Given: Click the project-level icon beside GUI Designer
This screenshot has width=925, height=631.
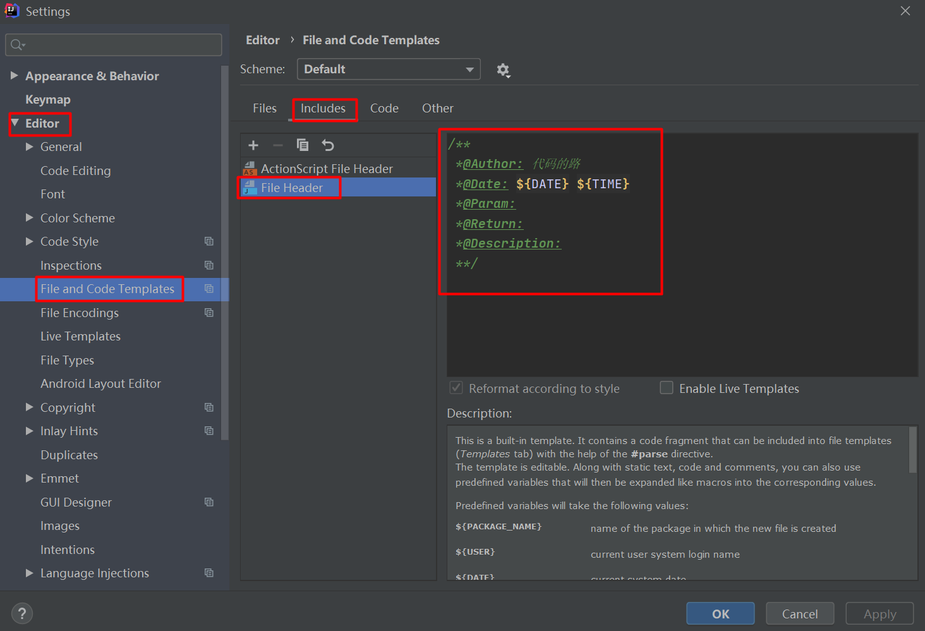Looking at the screenshot, I should tap(209, 502).
